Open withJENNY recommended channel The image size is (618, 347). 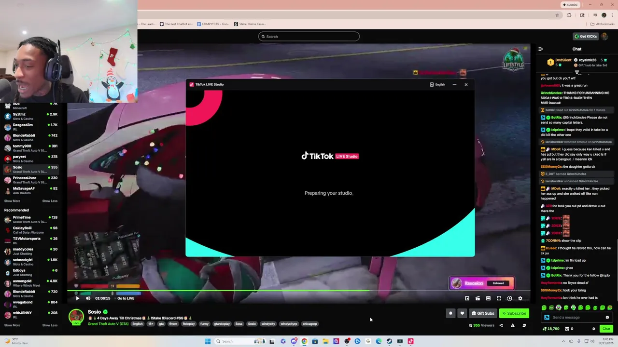(31, 315)
